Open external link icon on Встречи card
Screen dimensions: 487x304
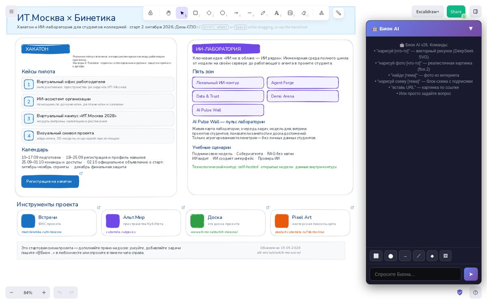click(99, 208)
